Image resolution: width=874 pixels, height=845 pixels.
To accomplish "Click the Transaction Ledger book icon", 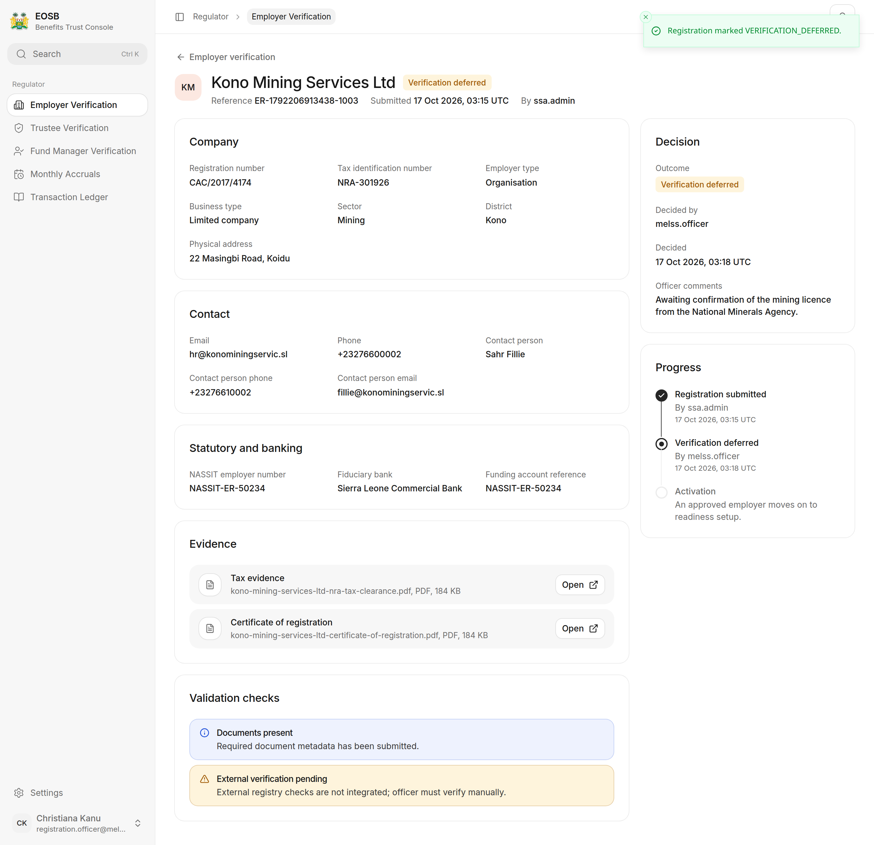I will (x=19, y=197).
